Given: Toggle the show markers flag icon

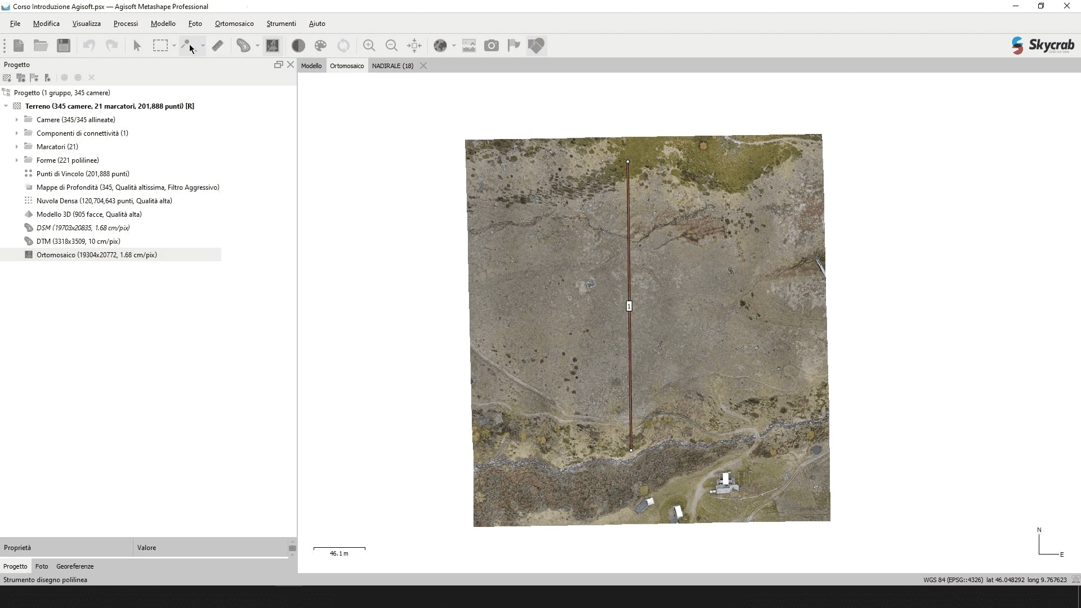Looking at the screenshot, I should pos(513,46).
